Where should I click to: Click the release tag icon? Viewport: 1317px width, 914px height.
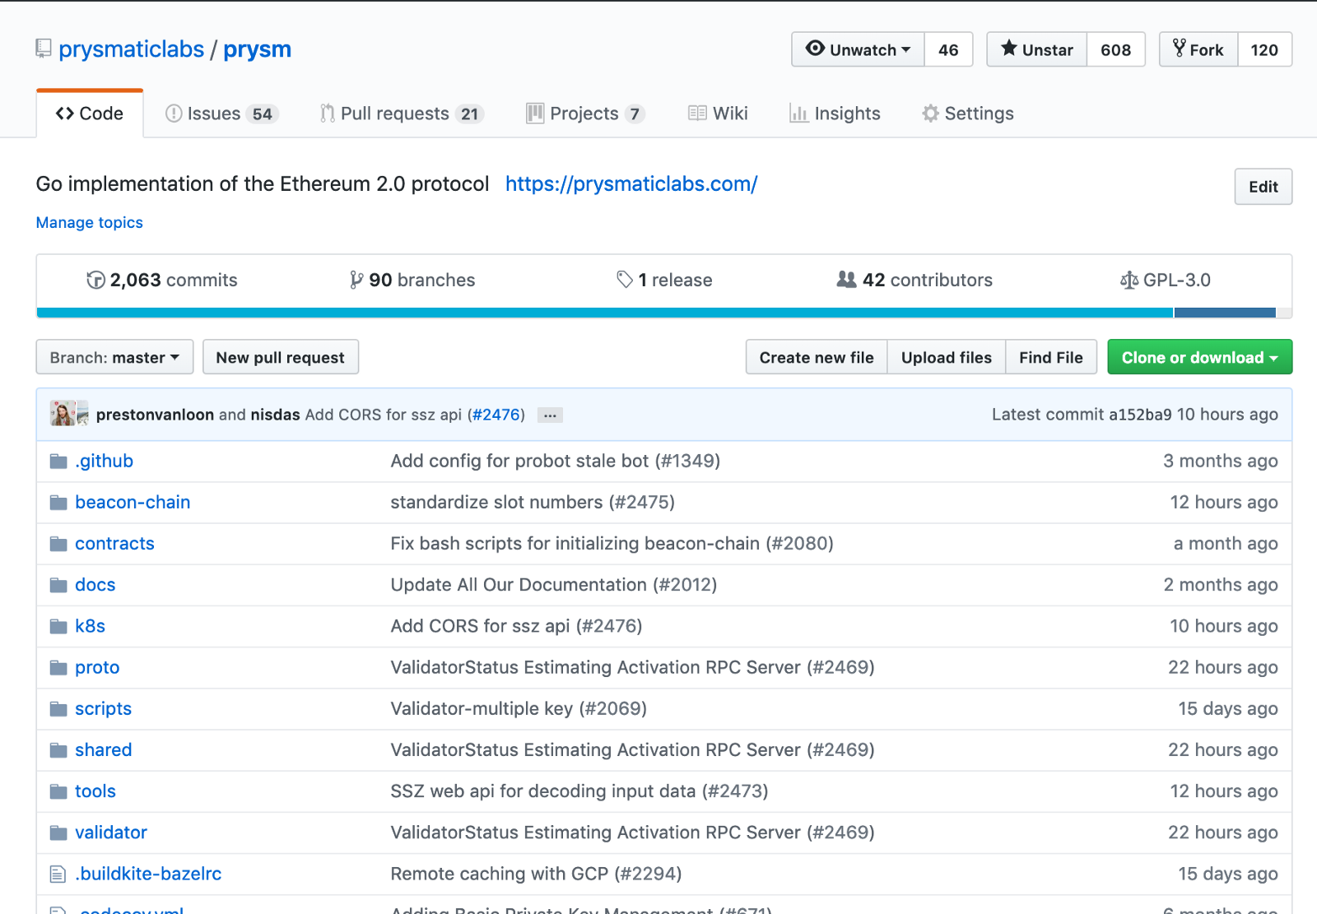pos(625,280)
